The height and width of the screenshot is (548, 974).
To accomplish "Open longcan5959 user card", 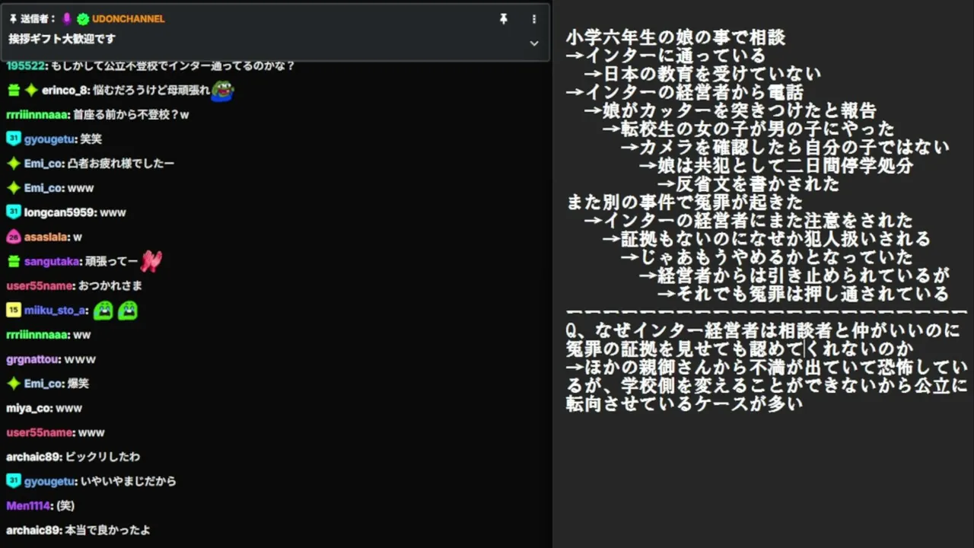I will tap(60, 212).
